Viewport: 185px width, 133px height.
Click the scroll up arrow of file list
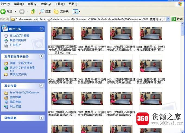(182, 24)
